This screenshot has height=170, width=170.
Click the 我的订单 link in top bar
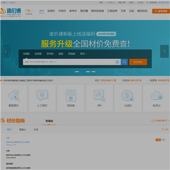122,2
